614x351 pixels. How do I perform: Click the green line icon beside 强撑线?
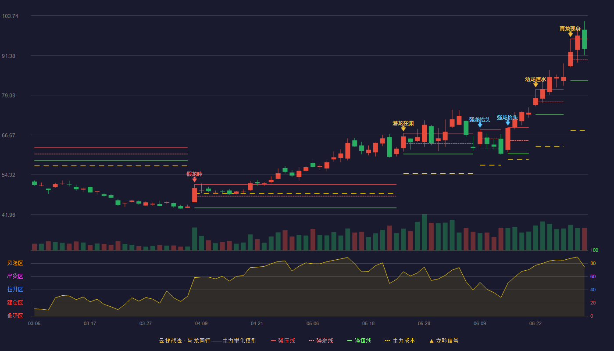coord(350,340)
